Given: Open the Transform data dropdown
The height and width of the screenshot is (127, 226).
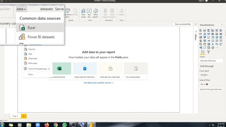Looking at the screenshot, I should [67, 13].
